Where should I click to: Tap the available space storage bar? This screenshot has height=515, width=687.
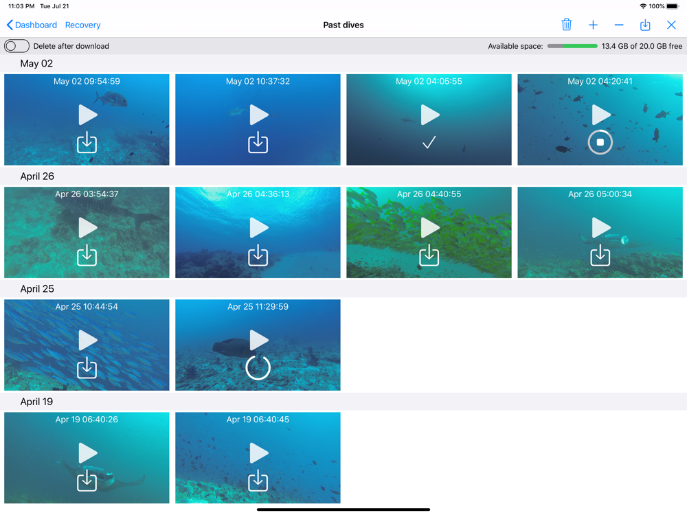pyautogui.click(x=572, y=46)
